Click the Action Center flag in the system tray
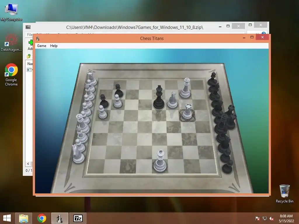 [257, 218]
